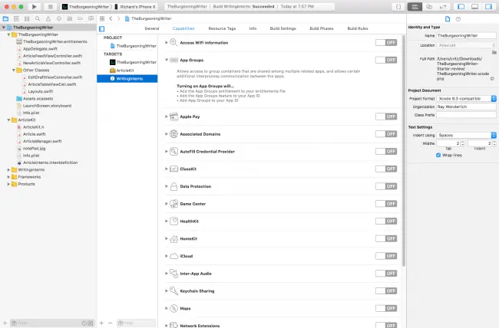Switch to the Resource Tags tab
499x328 pixels.
pos(222,28)
